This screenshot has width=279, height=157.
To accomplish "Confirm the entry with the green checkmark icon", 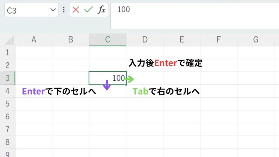I will pyautogui.click(x=89, y=10).
